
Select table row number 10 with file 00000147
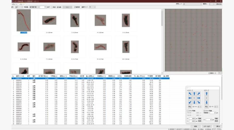(x=90, y=95)
